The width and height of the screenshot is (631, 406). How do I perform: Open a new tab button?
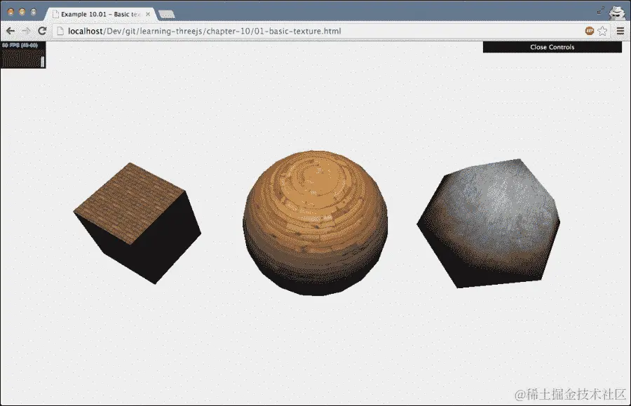pos(167,15)
